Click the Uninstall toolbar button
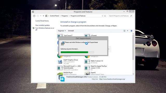Screen dimensions: 166x93 point(71,31)
